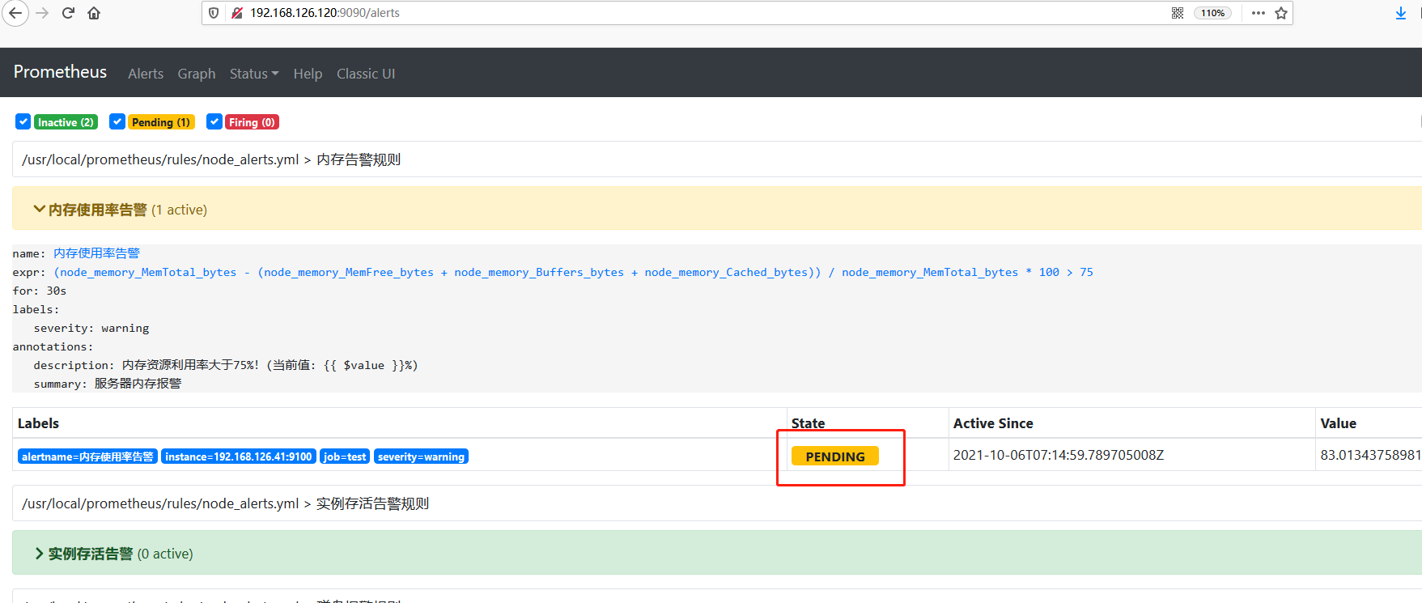This screenshot has height=603, width=1422.
Task: Click the green Inactive (2) badge
Action: [66, 122]
